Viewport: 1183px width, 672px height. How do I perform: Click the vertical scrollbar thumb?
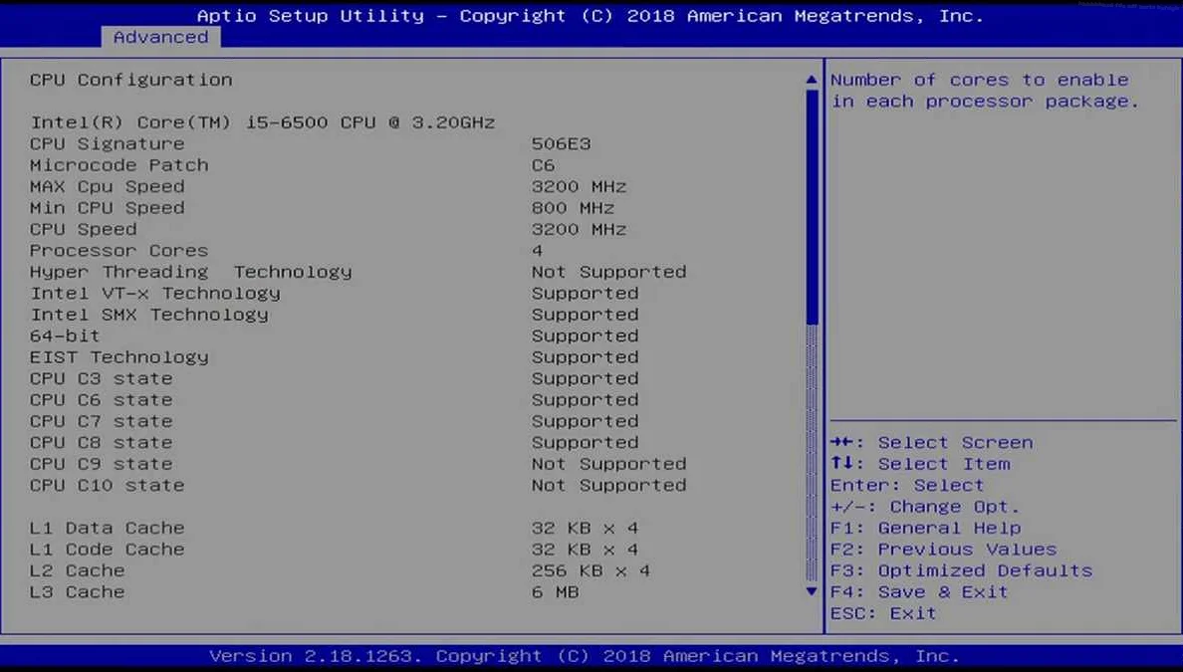coord(811,204)
